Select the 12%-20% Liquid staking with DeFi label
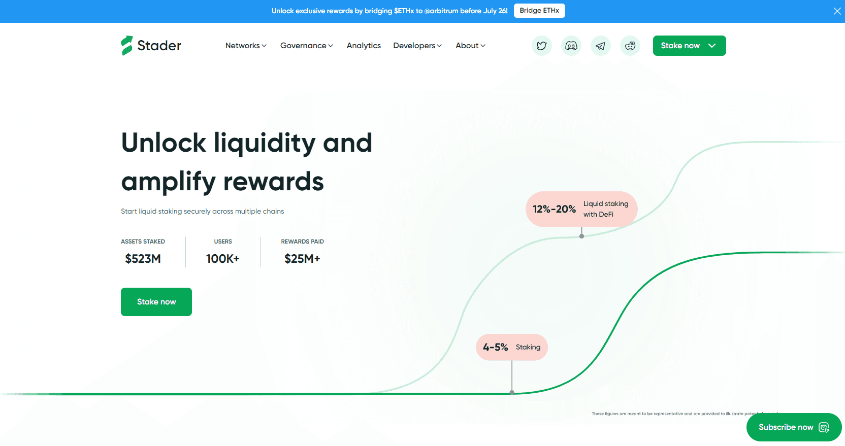 [x=581, y=209]
